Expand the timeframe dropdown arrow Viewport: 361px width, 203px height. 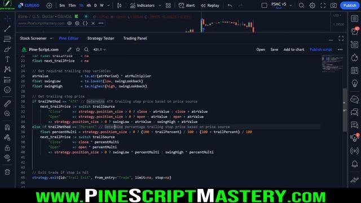click(108, 6)
